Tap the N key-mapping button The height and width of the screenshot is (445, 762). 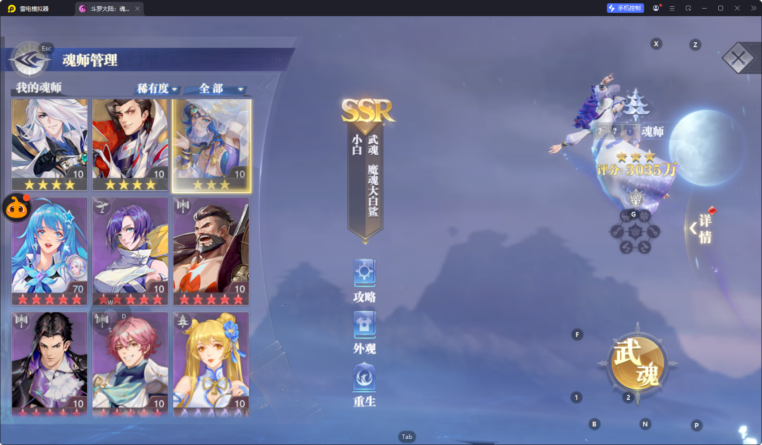(x=645, y=424)
